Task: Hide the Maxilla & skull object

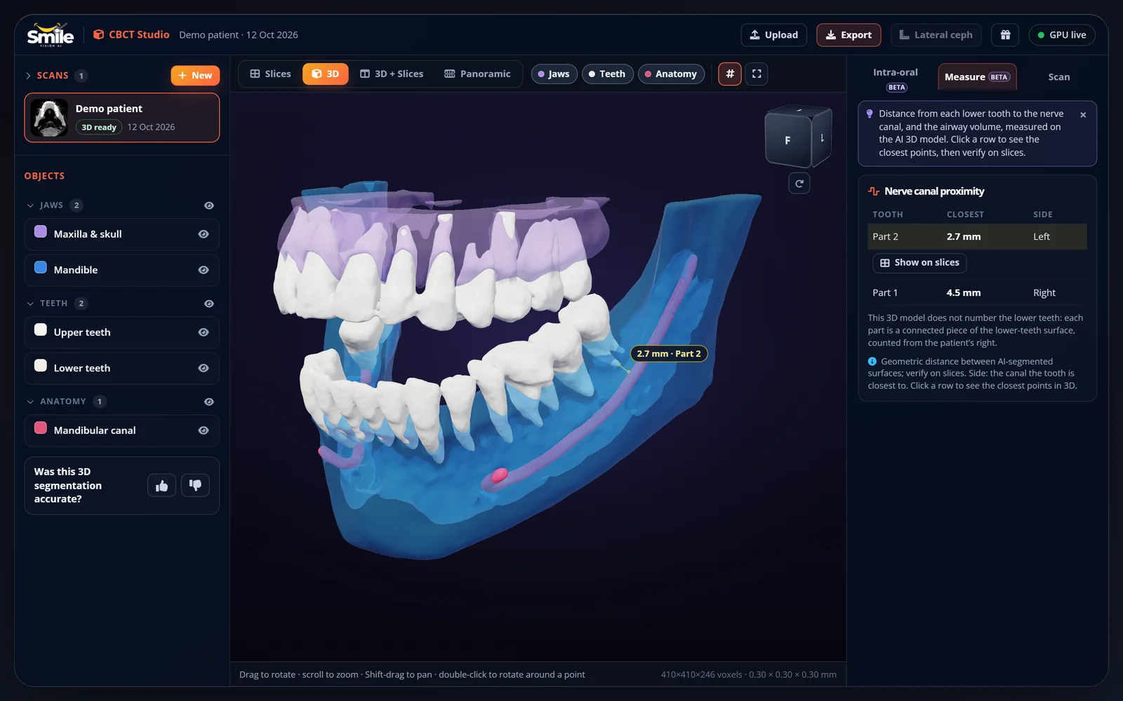Action: (204, 234)
